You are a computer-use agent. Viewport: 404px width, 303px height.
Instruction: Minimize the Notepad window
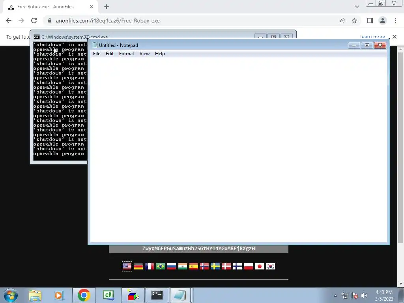[x=354, y=45]
